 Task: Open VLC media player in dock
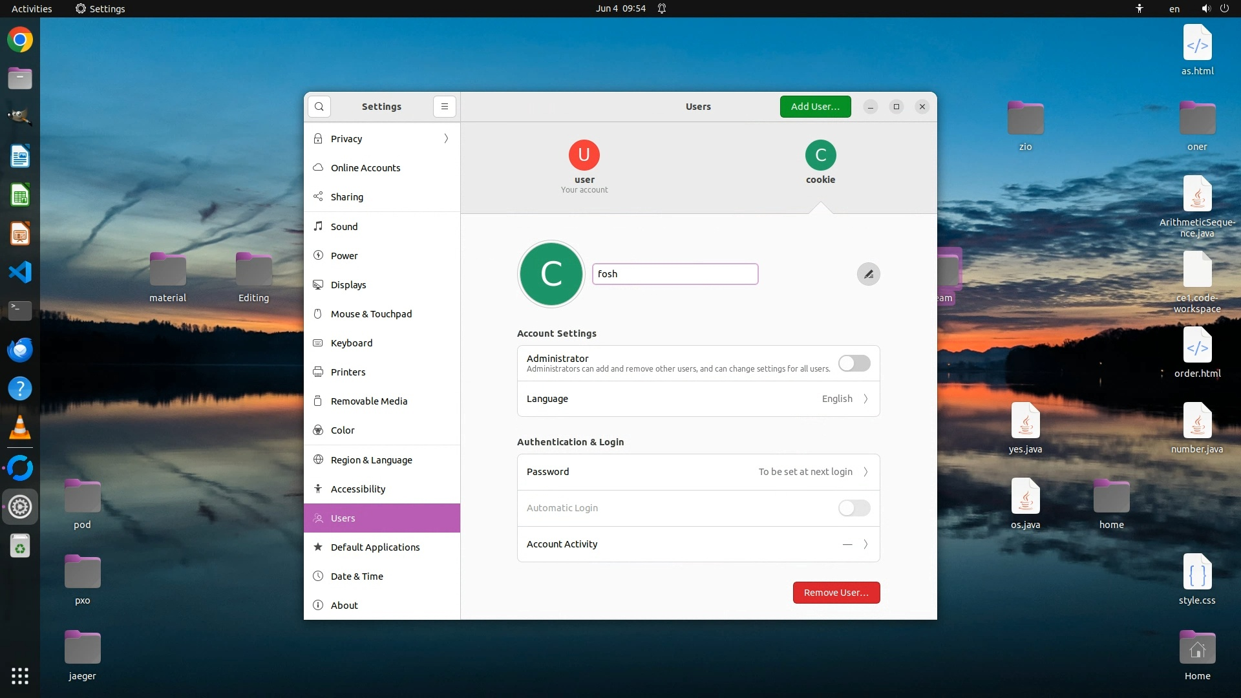[x=20, y=427]
